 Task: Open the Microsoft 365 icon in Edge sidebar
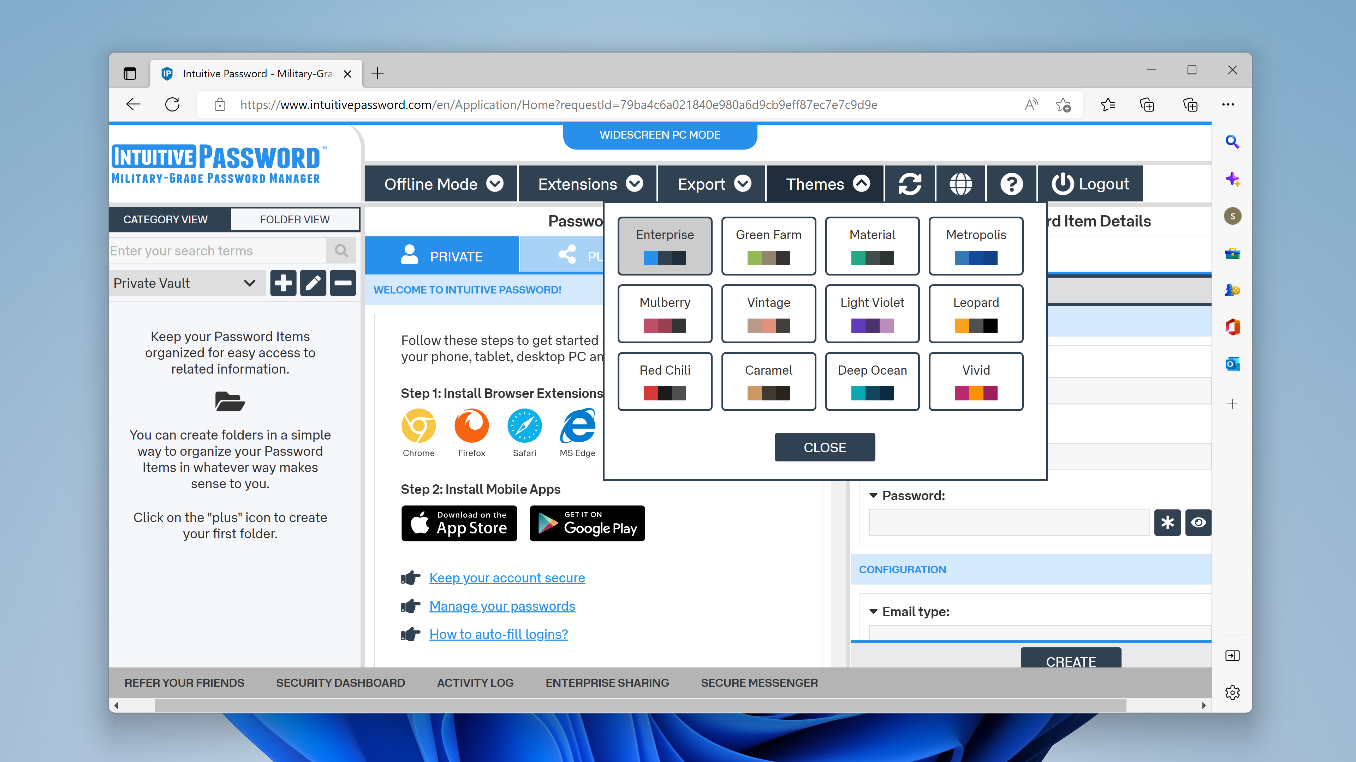(1232, 327)
